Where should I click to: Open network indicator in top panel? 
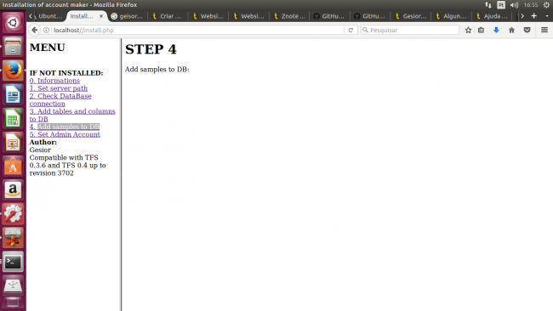[x=488, y=4]
